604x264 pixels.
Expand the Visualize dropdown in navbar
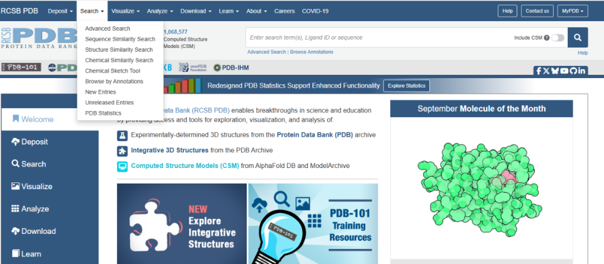(x=126, y=11)
